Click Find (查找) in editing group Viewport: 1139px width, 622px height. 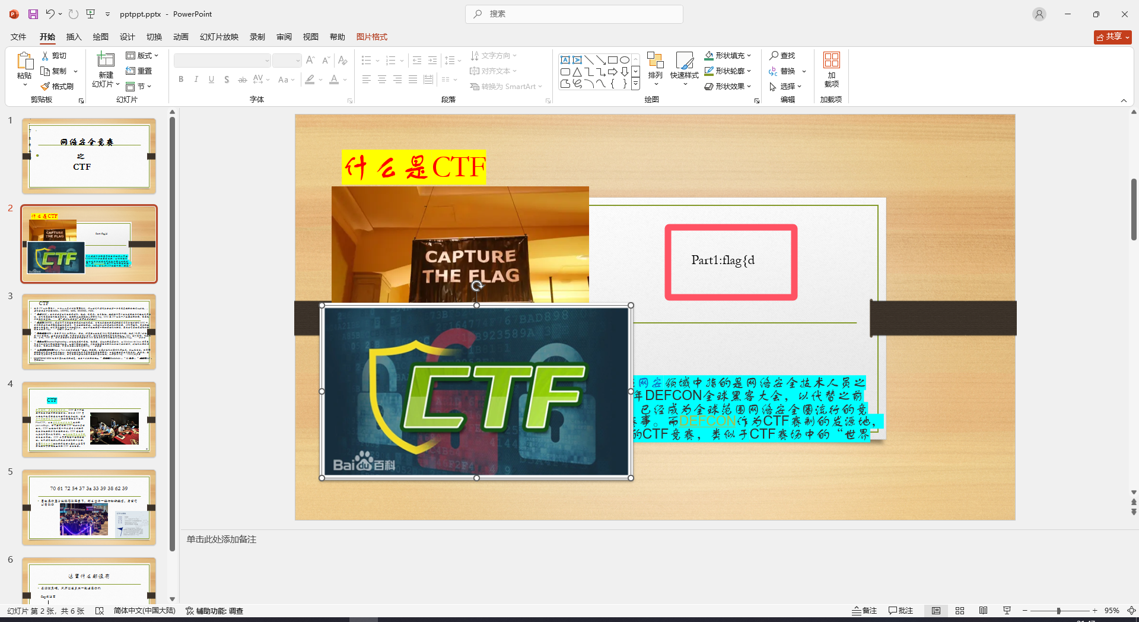click(782, 55)
